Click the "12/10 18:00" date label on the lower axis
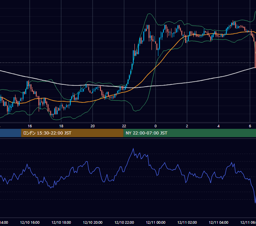Screen dimensions: 256x226 tap(61, 222)
